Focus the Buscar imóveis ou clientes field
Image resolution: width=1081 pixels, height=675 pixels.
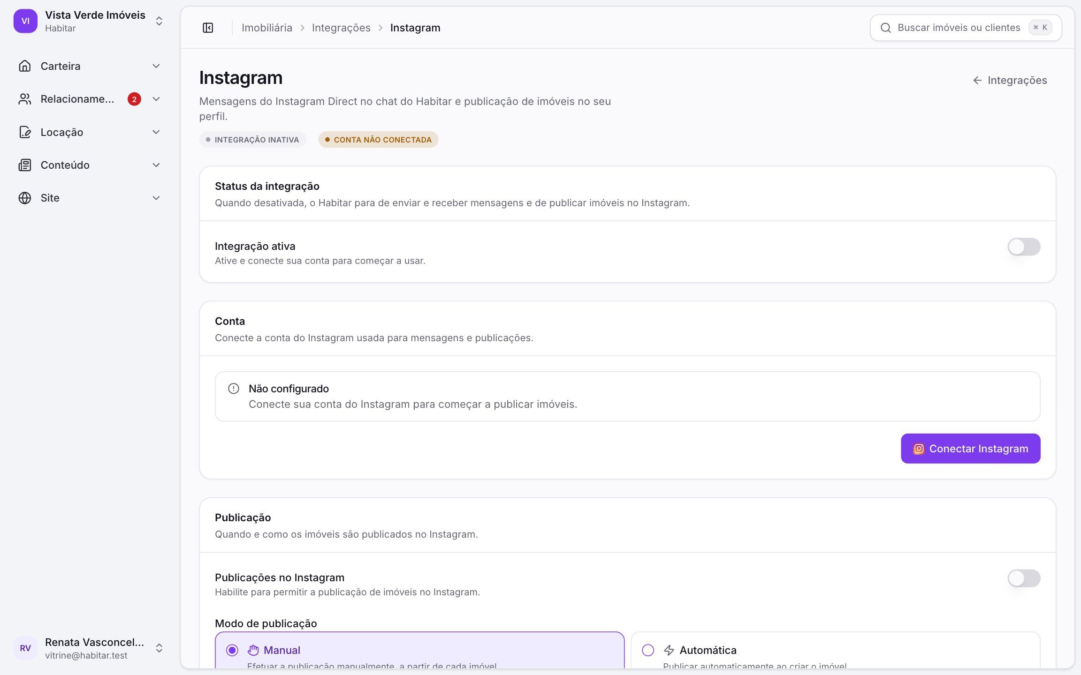(966, 28)
